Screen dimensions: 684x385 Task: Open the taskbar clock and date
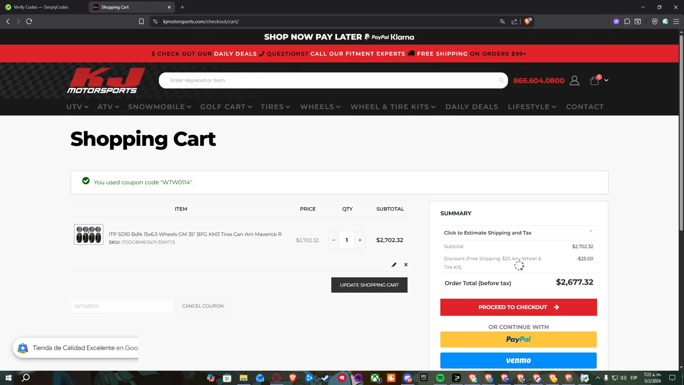(653, 378)
